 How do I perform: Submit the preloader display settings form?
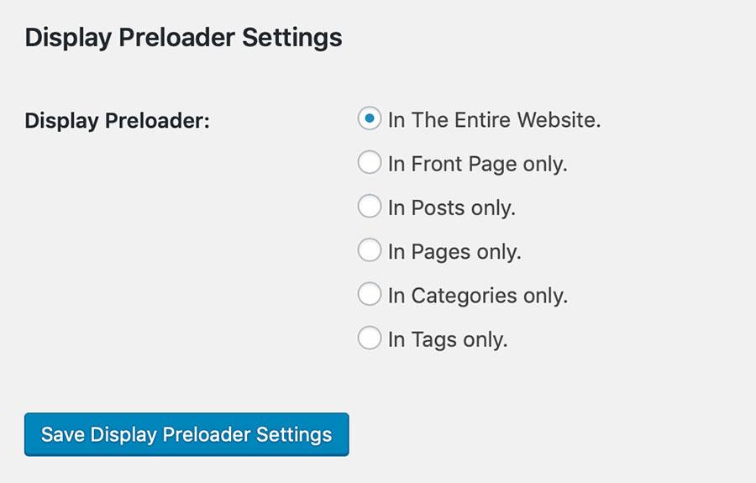[x=186, y=434]
